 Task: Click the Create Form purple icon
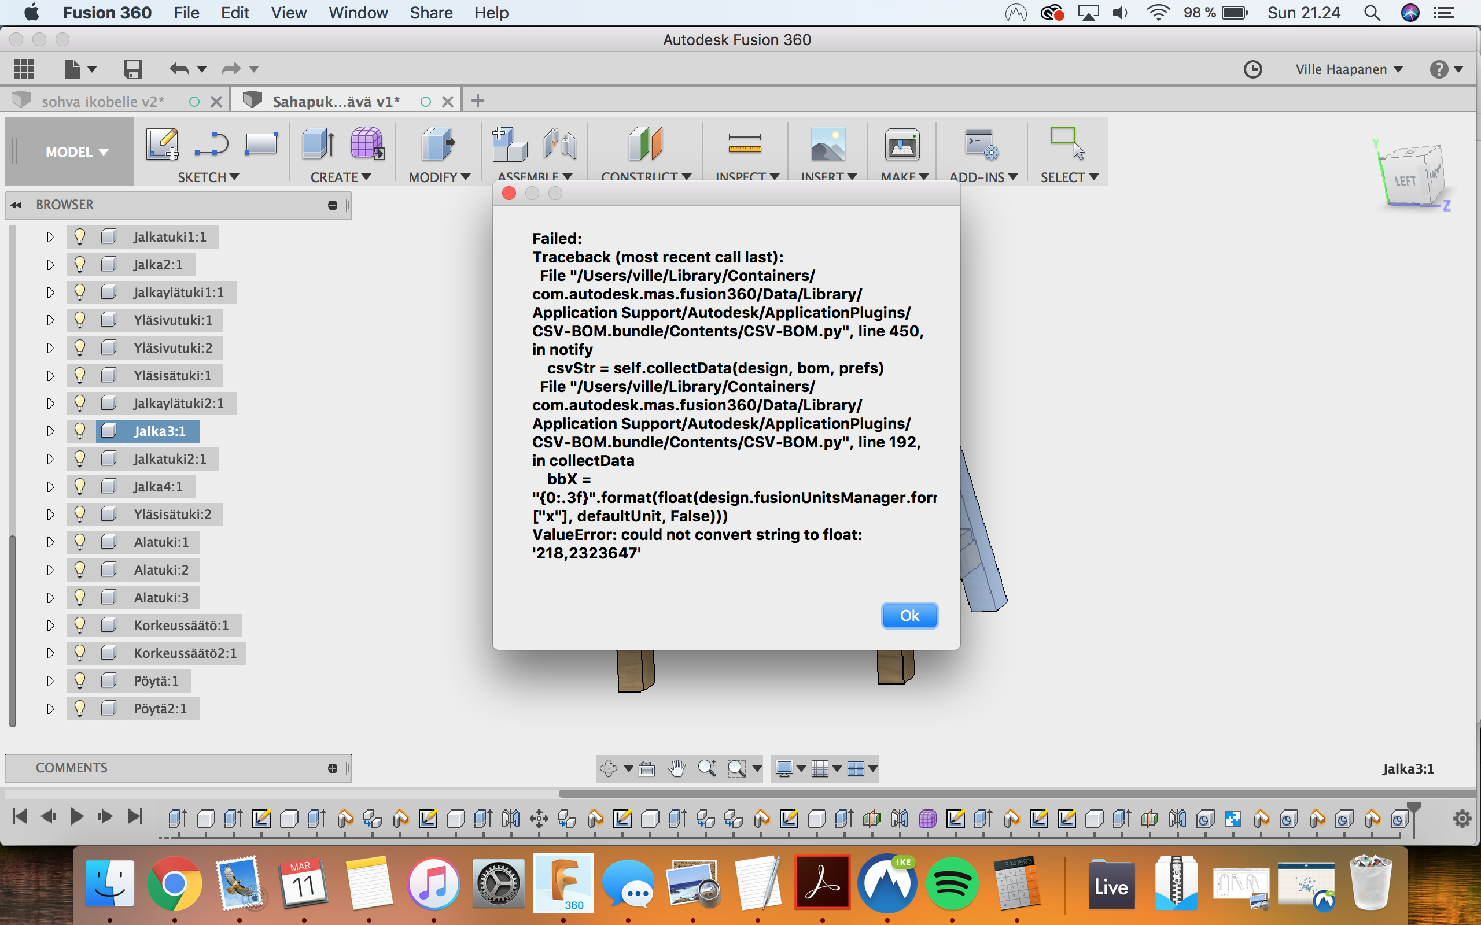click(x=367, y=145)
